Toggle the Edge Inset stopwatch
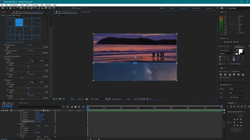This screenshot has width=250, height=140. (5, 45)
